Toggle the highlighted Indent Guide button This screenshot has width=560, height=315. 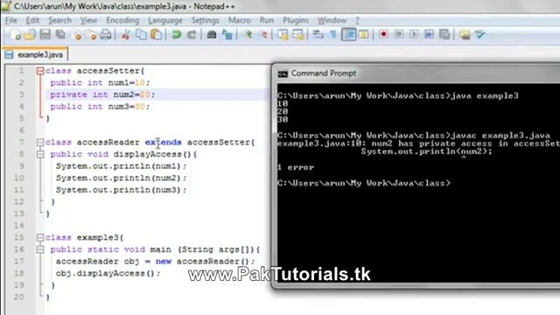click(x=348, y=34)
